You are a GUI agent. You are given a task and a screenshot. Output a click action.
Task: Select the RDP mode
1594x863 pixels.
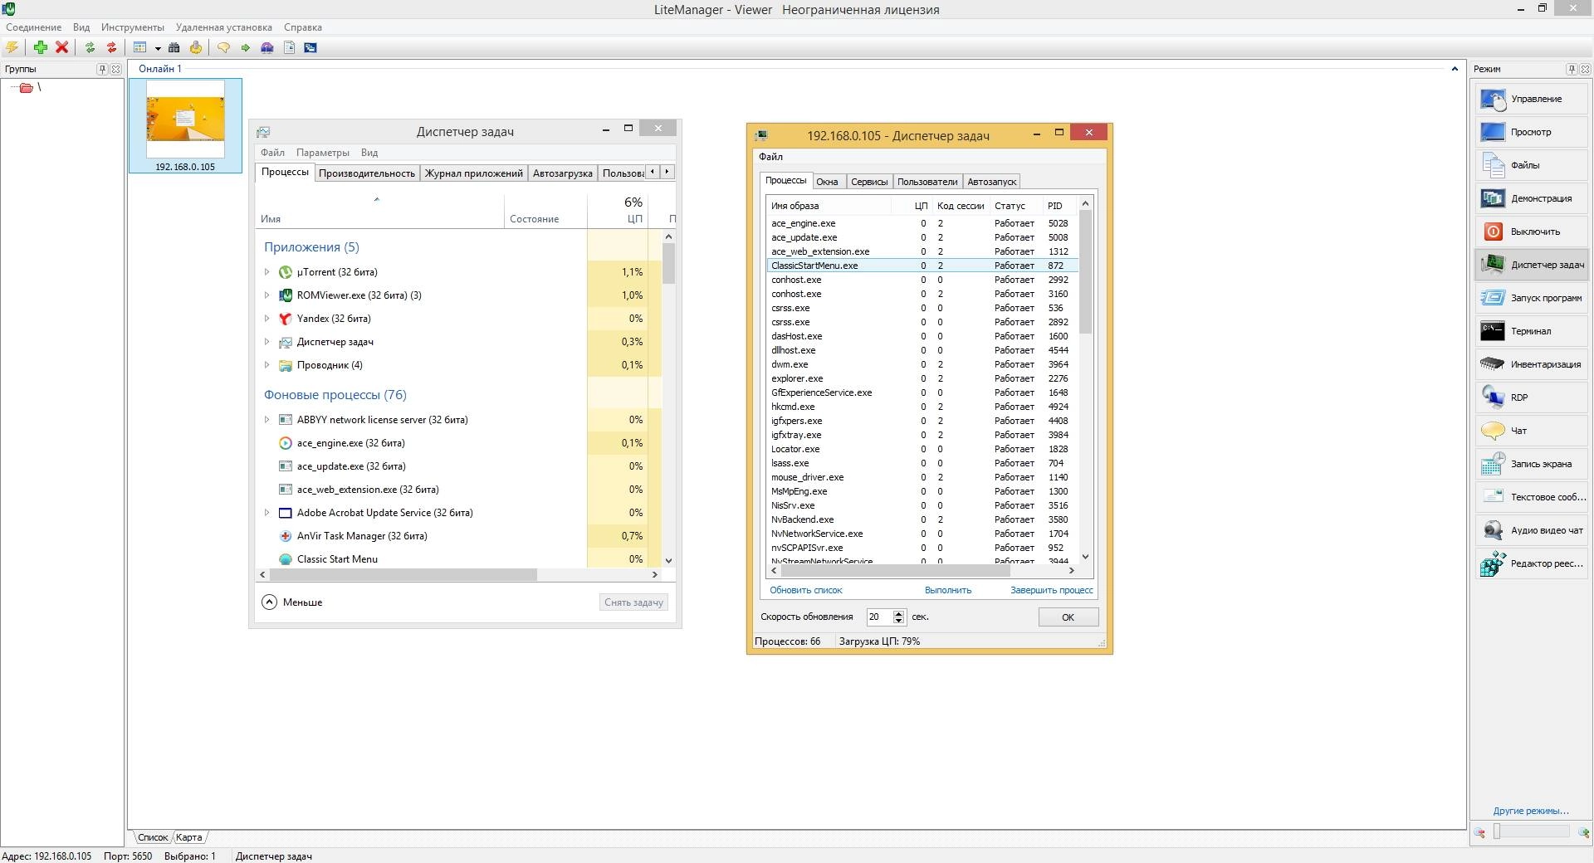point(1532,397)
